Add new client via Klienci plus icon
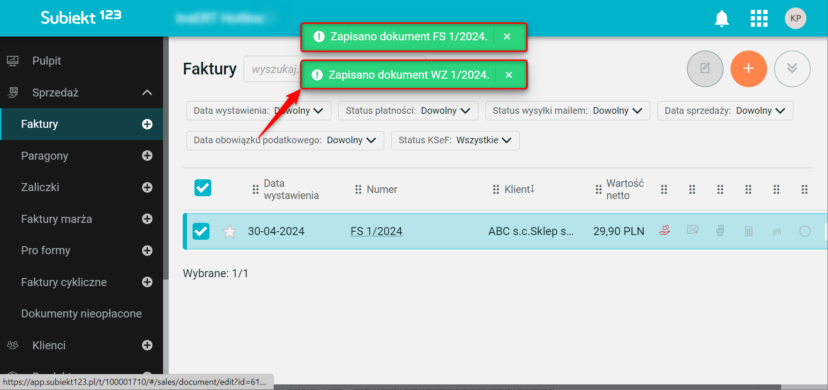This screenshot has height=390, width=828. [147, 345]
